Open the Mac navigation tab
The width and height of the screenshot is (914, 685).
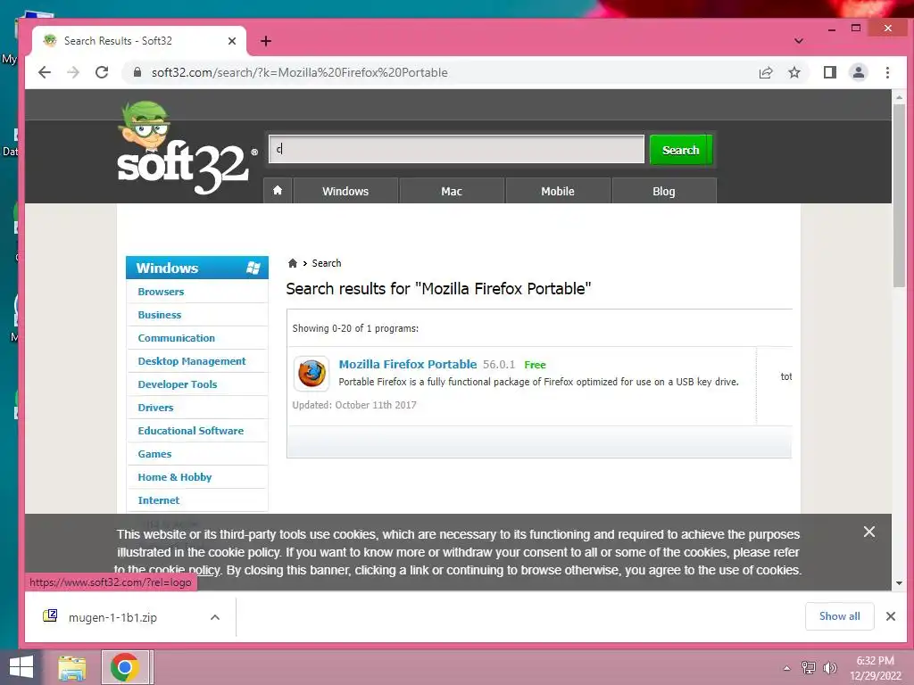coord(452,191)
